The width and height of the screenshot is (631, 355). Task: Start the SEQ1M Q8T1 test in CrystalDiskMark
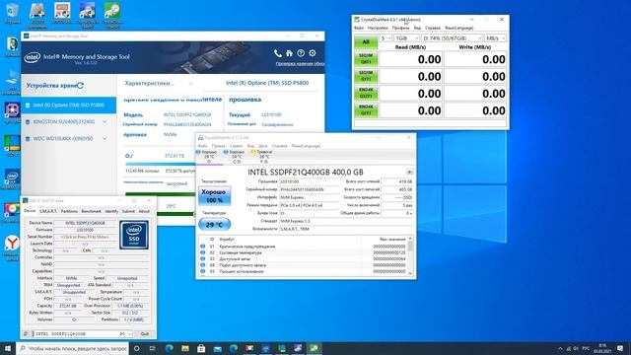[366, 59]
